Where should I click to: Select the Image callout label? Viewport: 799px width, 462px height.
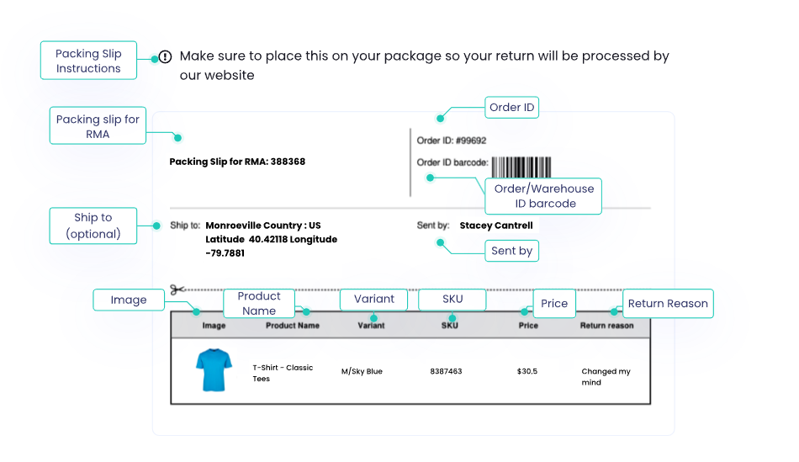coord(129,300)
